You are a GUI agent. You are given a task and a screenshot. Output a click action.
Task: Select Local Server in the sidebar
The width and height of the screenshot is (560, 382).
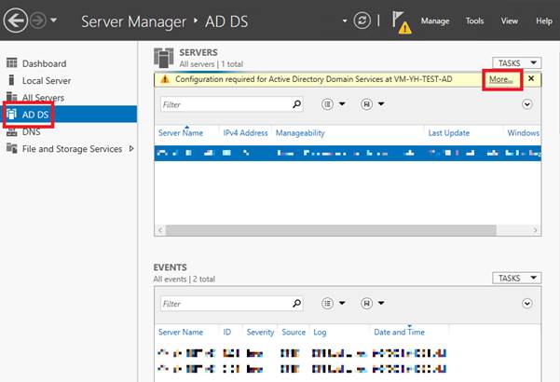pos(47,81)
